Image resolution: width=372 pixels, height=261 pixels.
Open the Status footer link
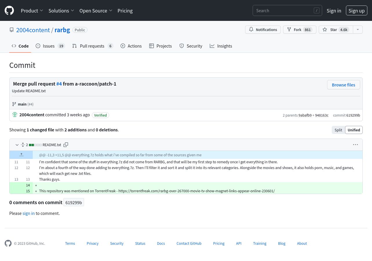pyautogui.click(x=140, y=243)
